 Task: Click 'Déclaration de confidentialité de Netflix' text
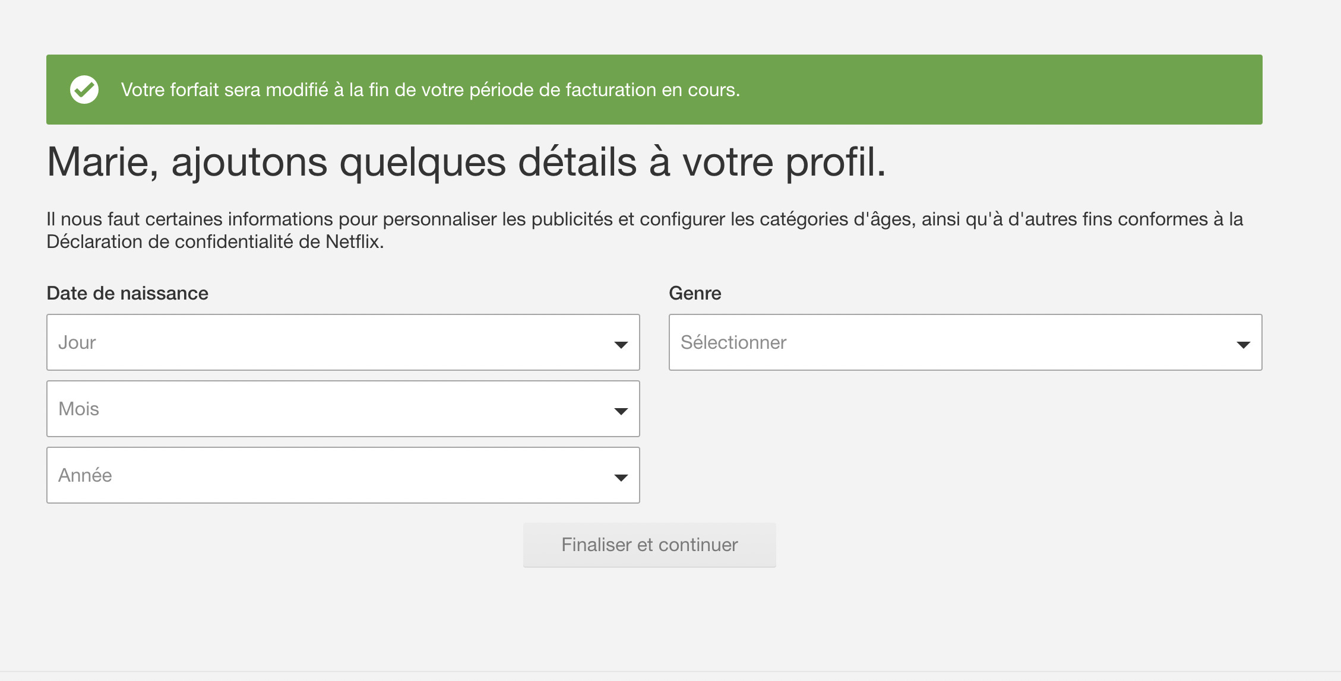click(215, 241)
